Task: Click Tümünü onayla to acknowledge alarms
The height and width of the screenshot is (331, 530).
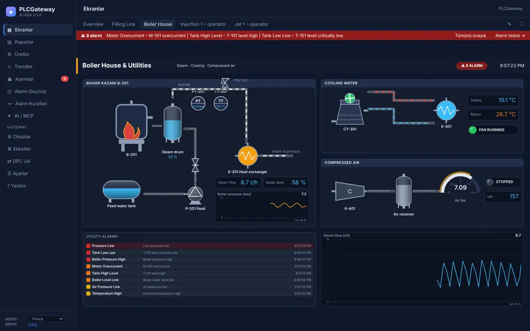Action: pos(470,35)
